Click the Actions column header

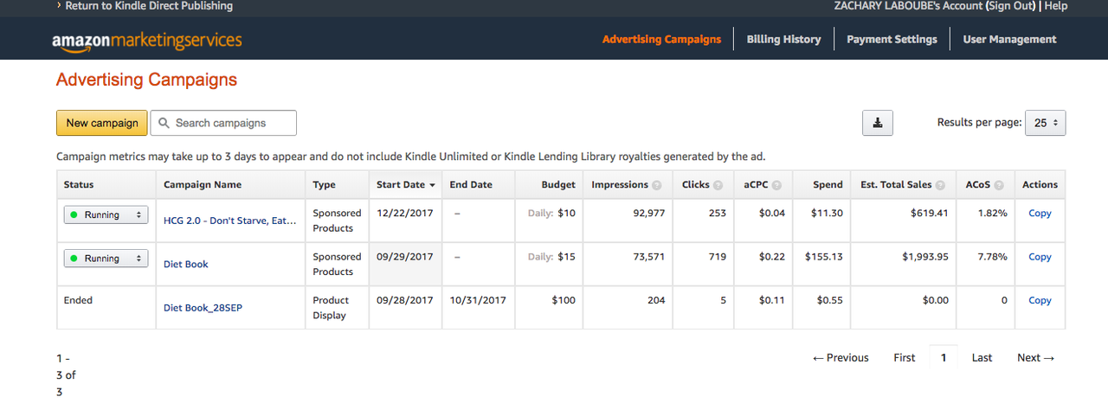click(x=1040, y=185)
